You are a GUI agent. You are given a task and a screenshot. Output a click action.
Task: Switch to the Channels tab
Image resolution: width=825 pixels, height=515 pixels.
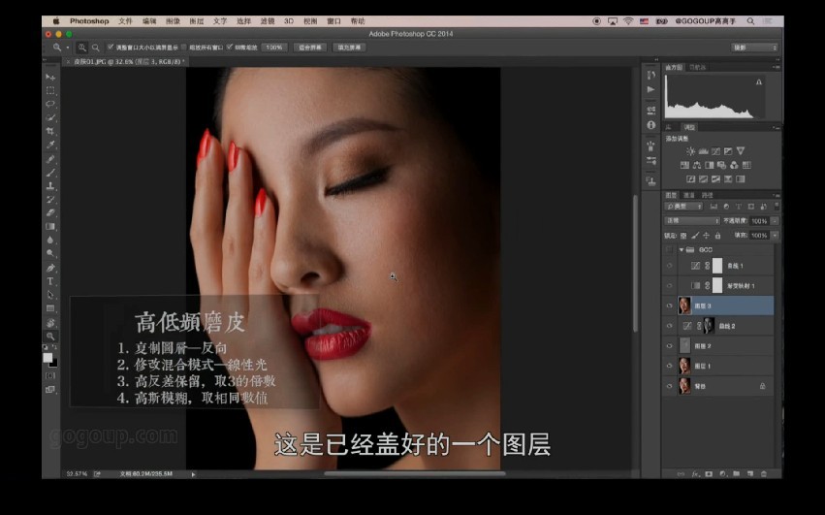pos(688,195)
